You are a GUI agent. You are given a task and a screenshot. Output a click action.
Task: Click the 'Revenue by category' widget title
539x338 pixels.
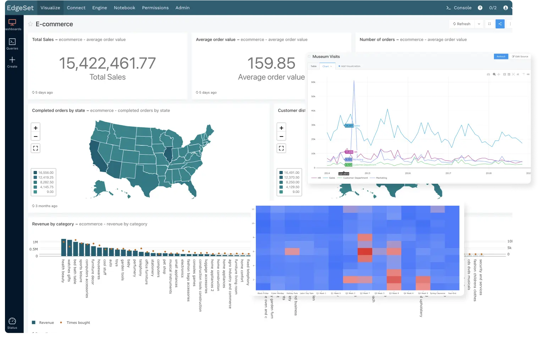53,224
